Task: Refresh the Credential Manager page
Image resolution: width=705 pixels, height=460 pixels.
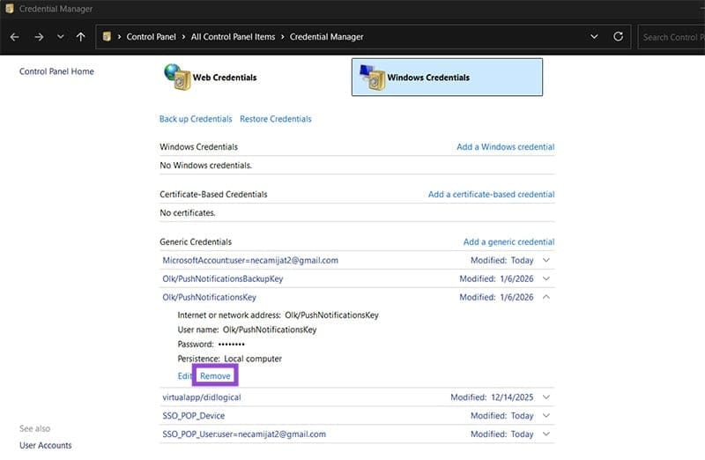Action: [619, 36]
